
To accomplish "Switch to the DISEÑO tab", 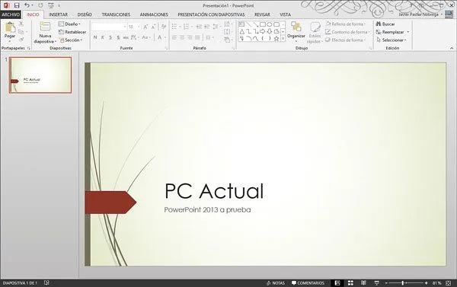I will [x=85, y=14].
